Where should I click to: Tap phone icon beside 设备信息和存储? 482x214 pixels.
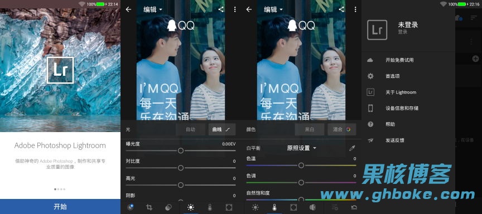tap(370, 108)
